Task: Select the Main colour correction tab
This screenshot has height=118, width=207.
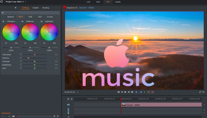Action: (x=20, y=17)
